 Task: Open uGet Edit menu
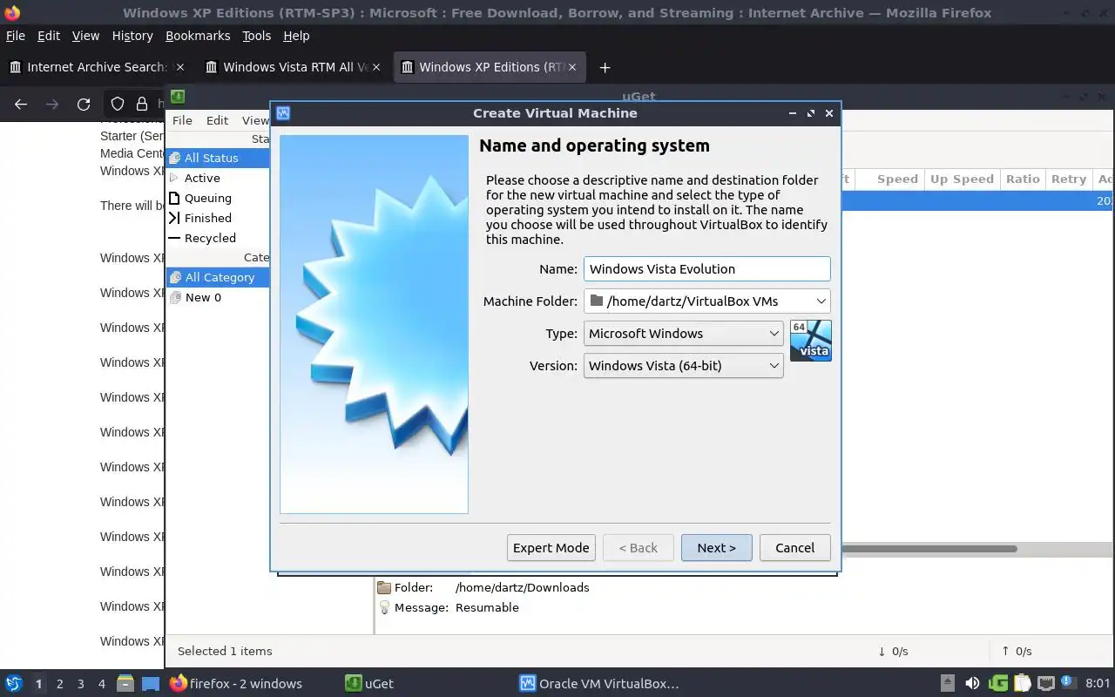217,120
